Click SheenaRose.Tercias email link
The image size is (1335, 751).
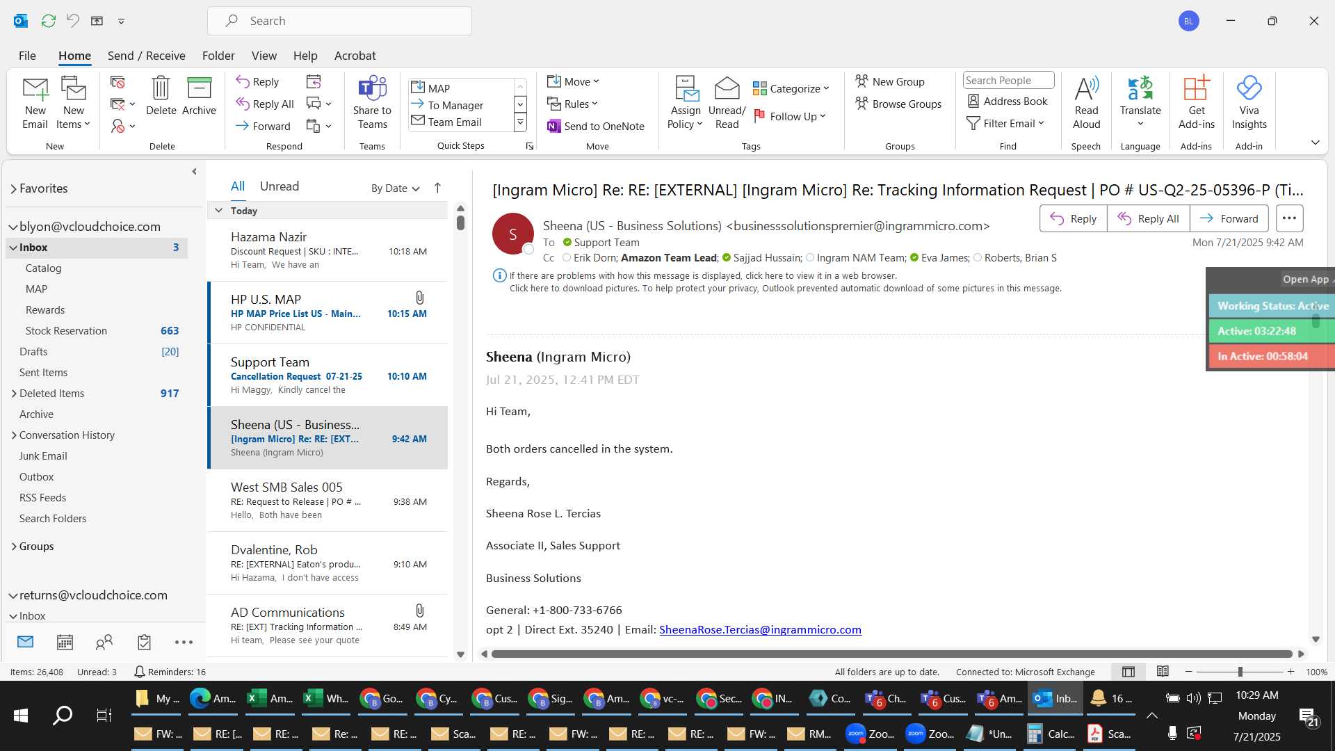coord(760,629)
